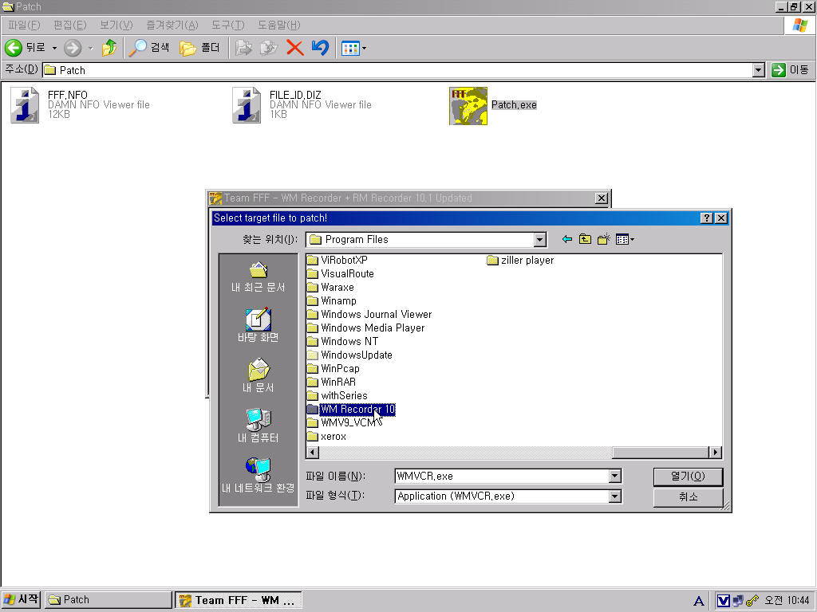Open the 편집(E) menu

[x=70, y=25]
